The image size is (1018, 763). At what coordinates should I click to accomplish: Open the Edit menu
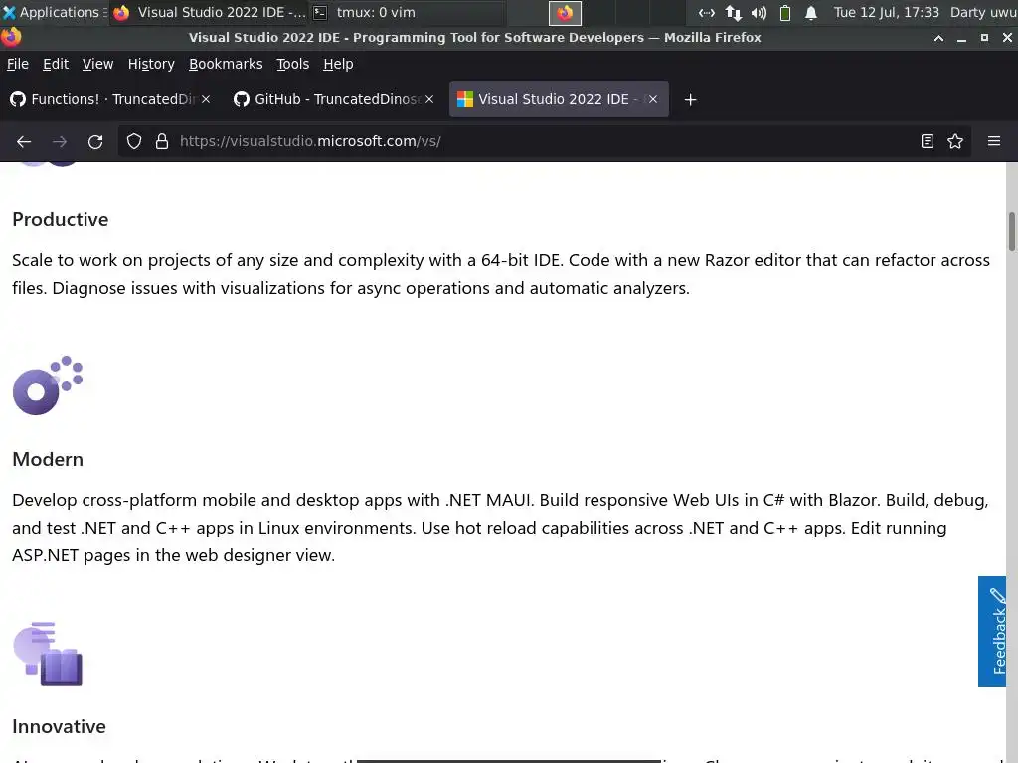(x=56, y=64)
